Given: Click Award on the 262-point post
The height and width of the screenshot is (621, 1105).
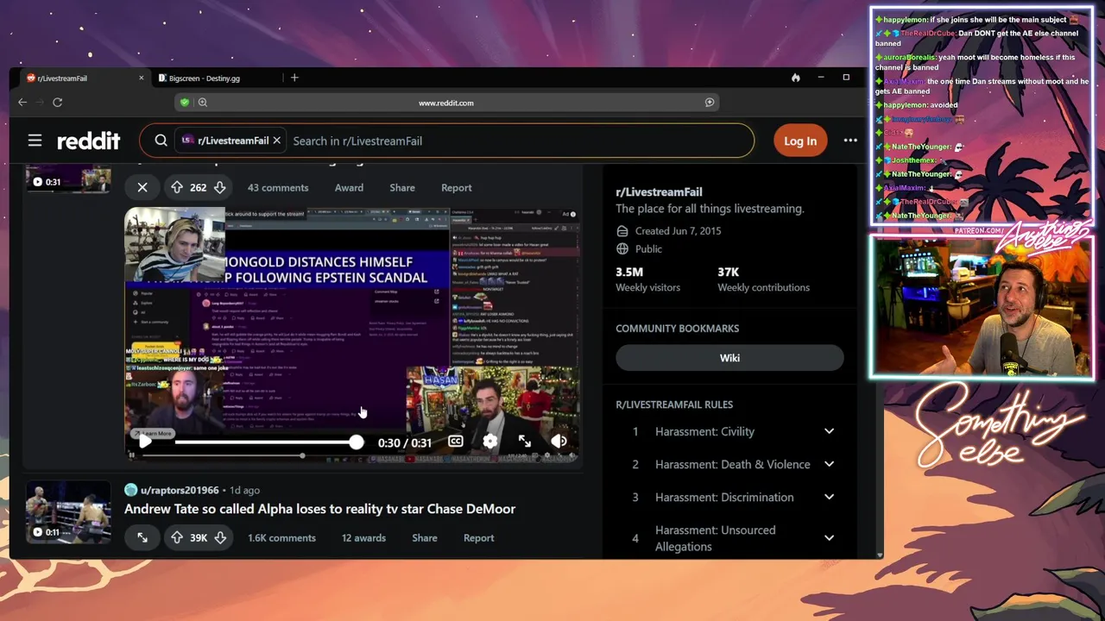Looking at the screenshot, I should [x=349, y=187].
